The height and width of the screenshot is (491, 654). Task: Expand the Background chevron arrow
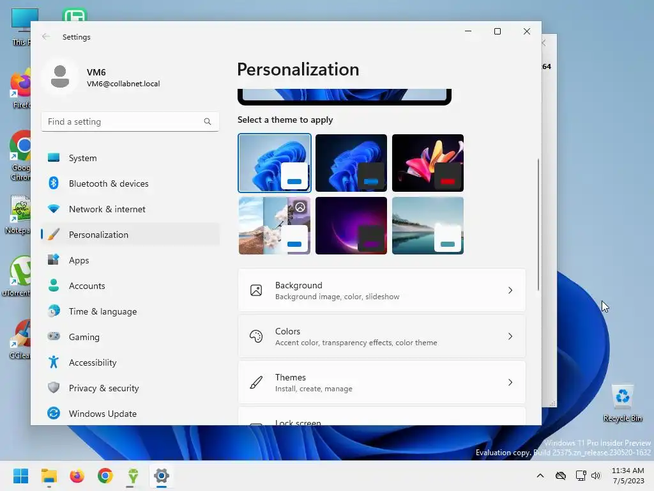point(510,290)
